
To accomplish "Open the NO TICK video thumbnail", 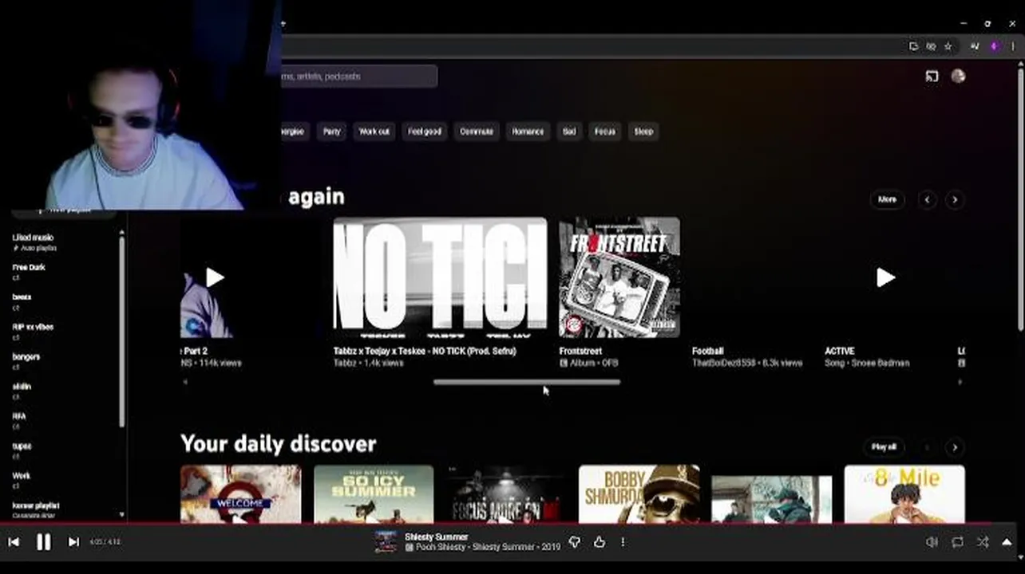I will pyautogui.click(x=440, y=277).
